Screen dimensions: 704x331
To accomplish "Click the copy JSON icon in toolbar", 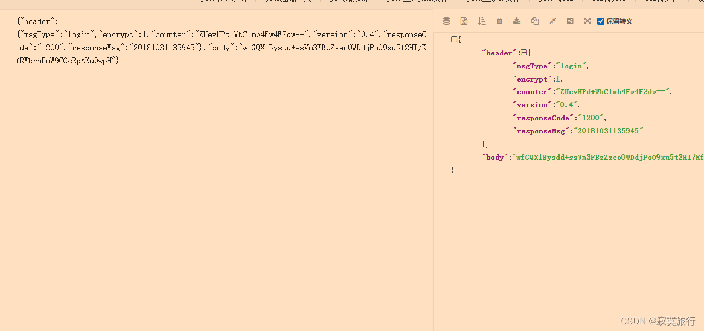I will [x=534, y=20].
